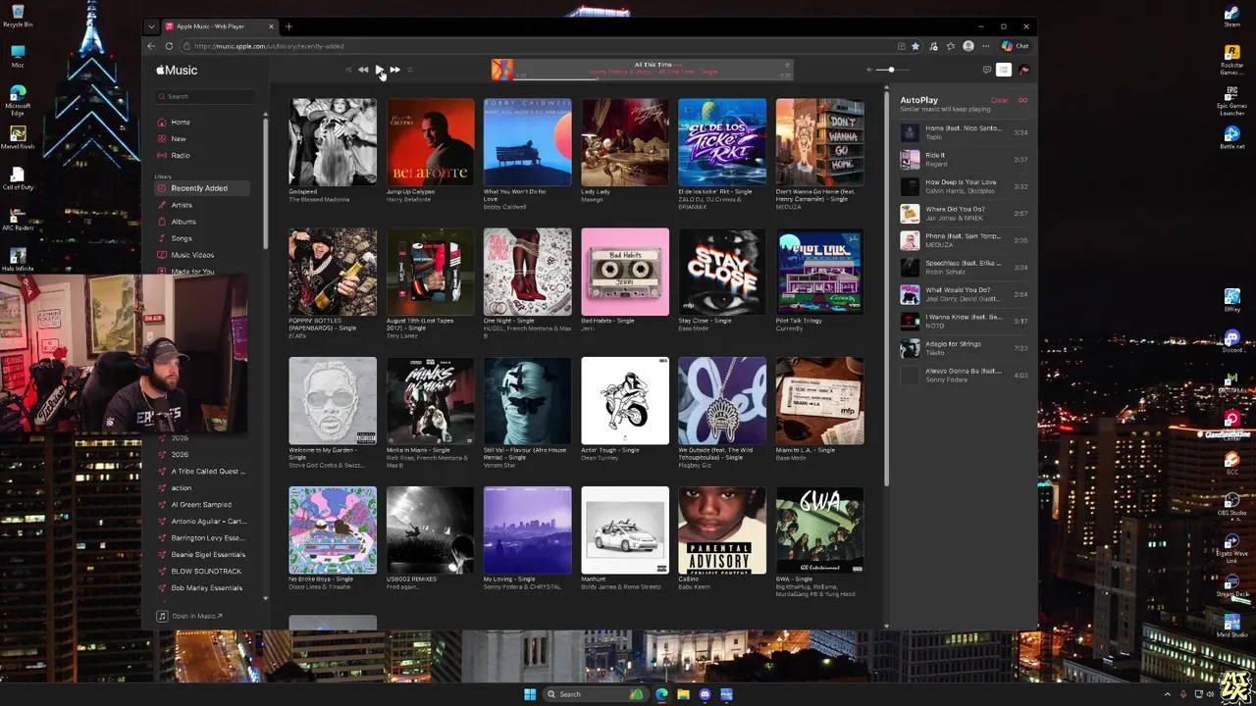Open the Discord desktop shortcut
This screenshot has height=706, width=1256.
point(1231,342)
